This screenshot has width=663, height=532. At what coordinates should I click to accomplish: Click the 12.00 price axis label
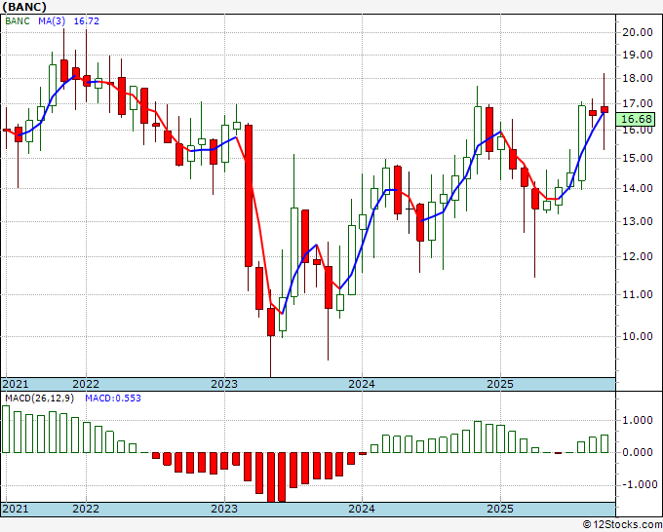pos(637,256)
